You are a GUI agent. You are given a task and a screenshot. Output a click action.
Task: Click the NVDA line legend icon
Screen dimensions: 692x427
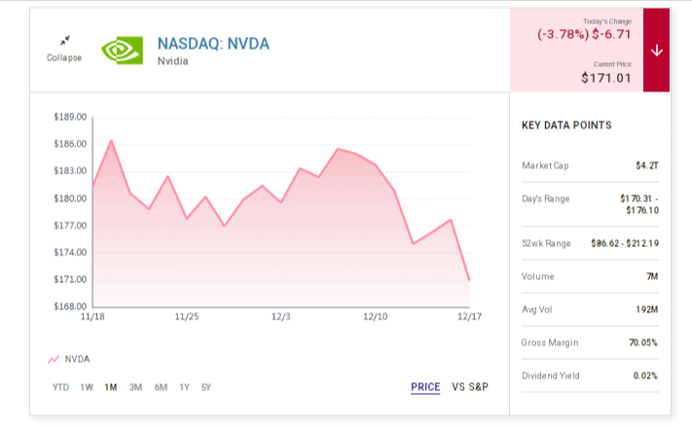point(54,360)
